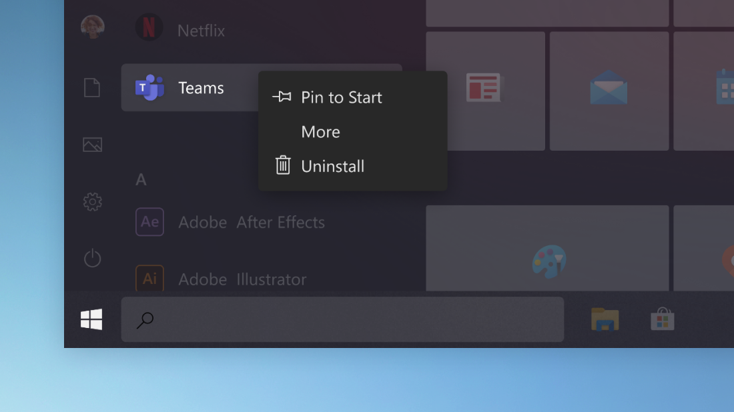This screenshot has width=734, height=412.
Task: Open Settings from the sidebar gear
Action: click(92, 201)
